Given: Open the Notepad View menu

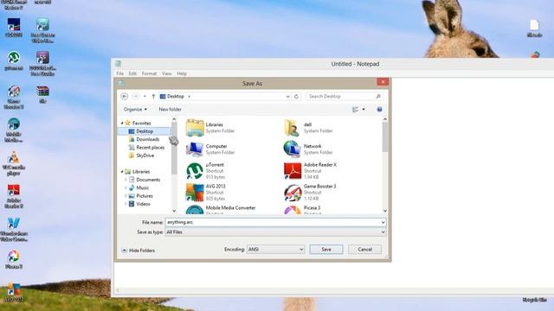Looking at the screenshot, I should (x=167, y=73).
